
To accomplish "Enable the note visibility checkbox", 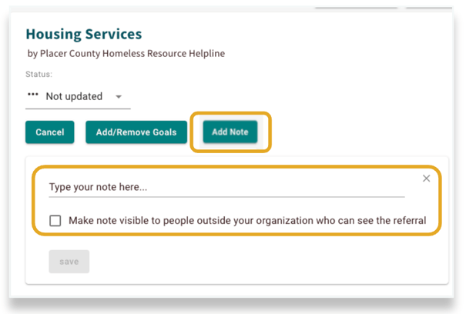I will pos(55,221).
